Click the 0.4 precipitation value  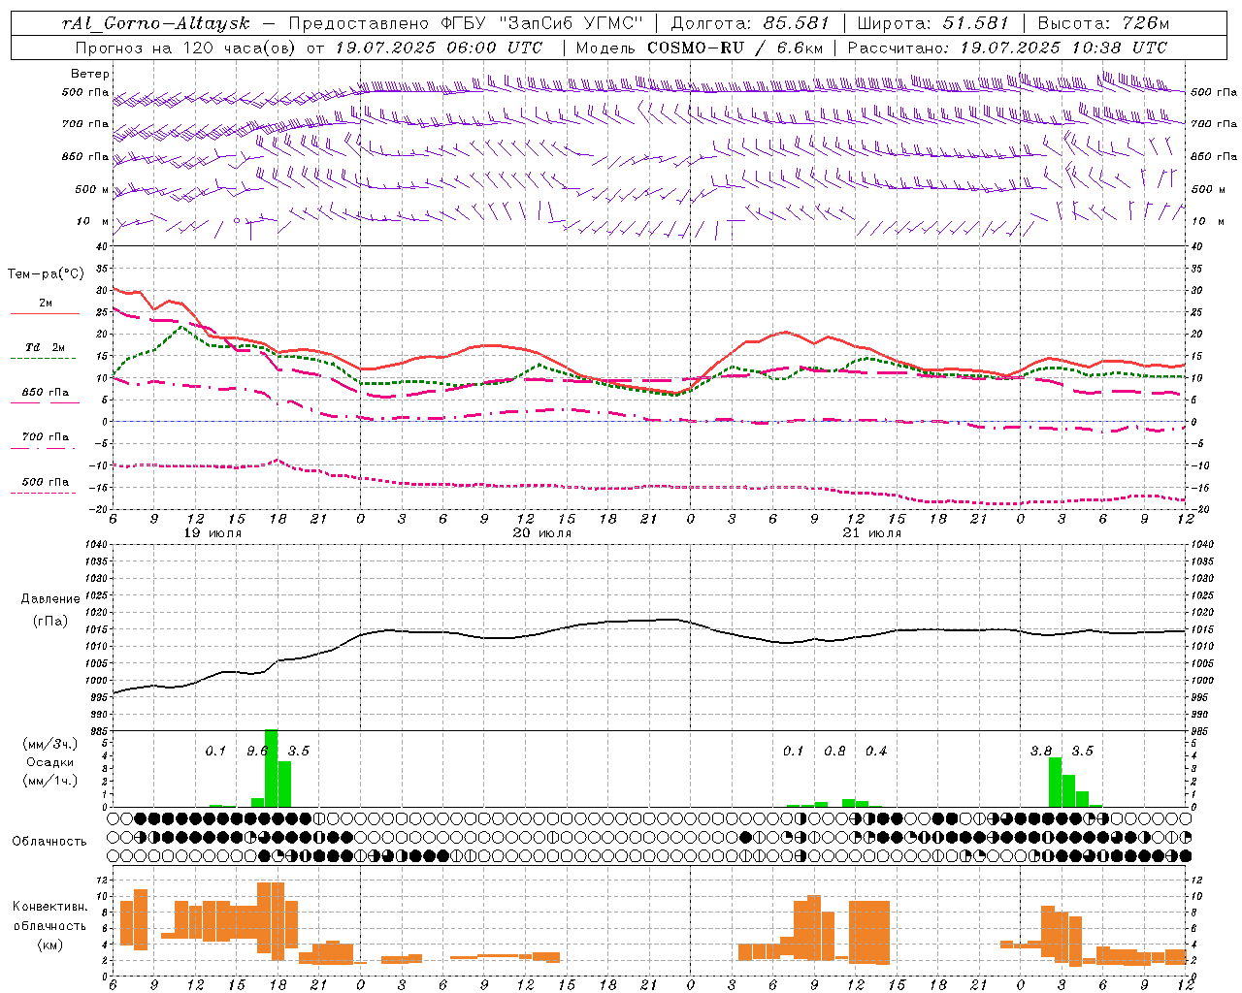[x=876, y=752]
